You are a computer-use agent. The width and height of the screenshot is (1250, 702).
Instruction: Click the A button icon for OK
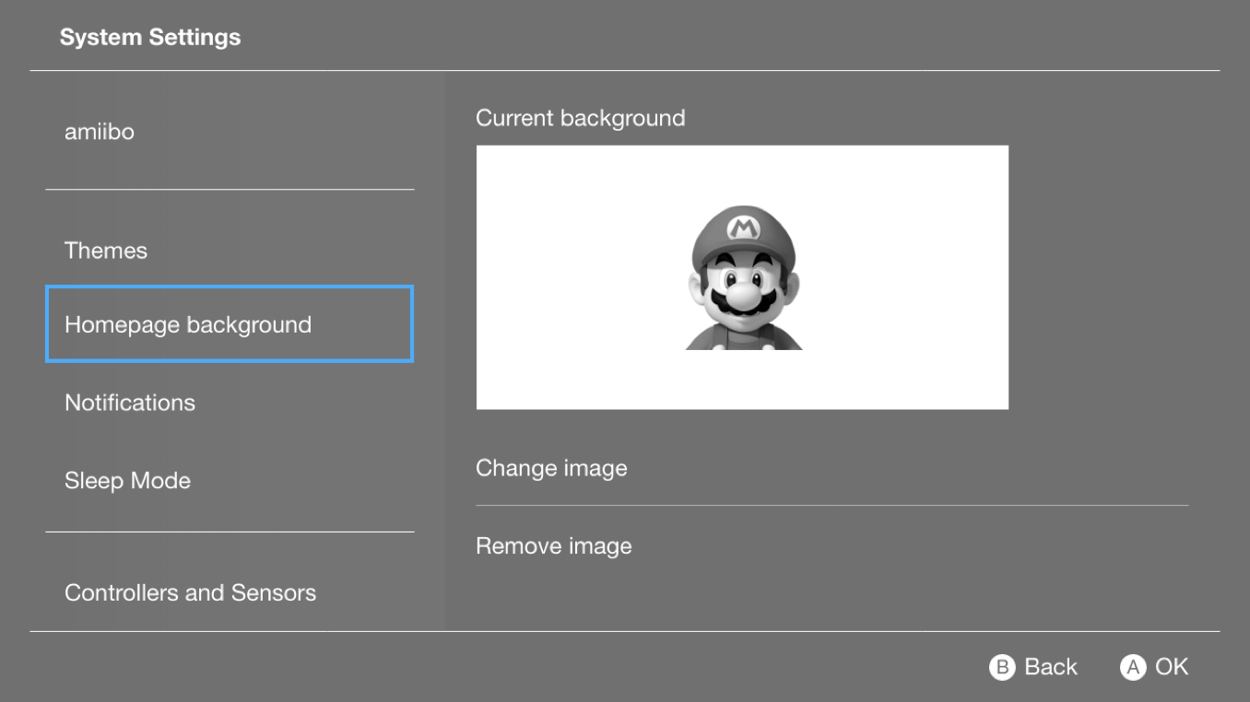point(1133,667)
